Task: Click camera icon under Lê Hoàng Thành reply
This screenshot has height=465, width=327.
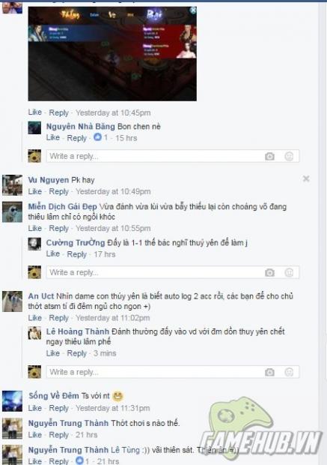Action: pos(269,372)
